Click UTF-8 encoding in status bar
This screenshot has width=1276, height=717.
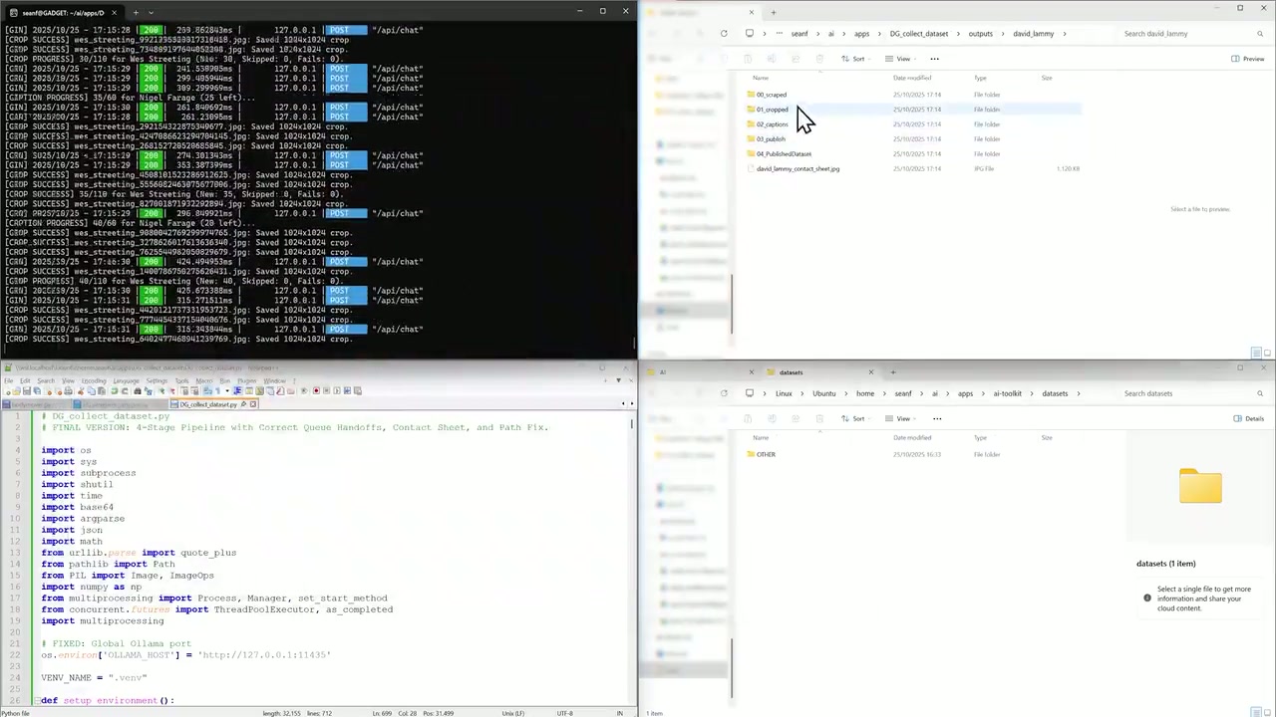point(564,713)
